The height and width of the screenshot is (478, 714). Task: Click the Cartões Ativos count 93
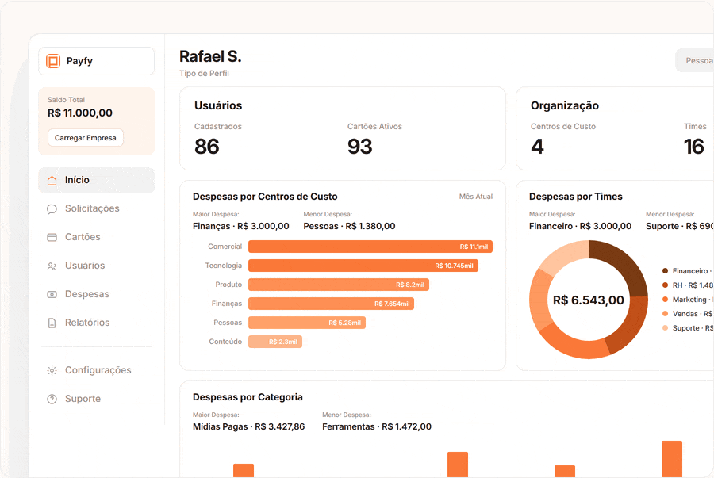point(359,147)
